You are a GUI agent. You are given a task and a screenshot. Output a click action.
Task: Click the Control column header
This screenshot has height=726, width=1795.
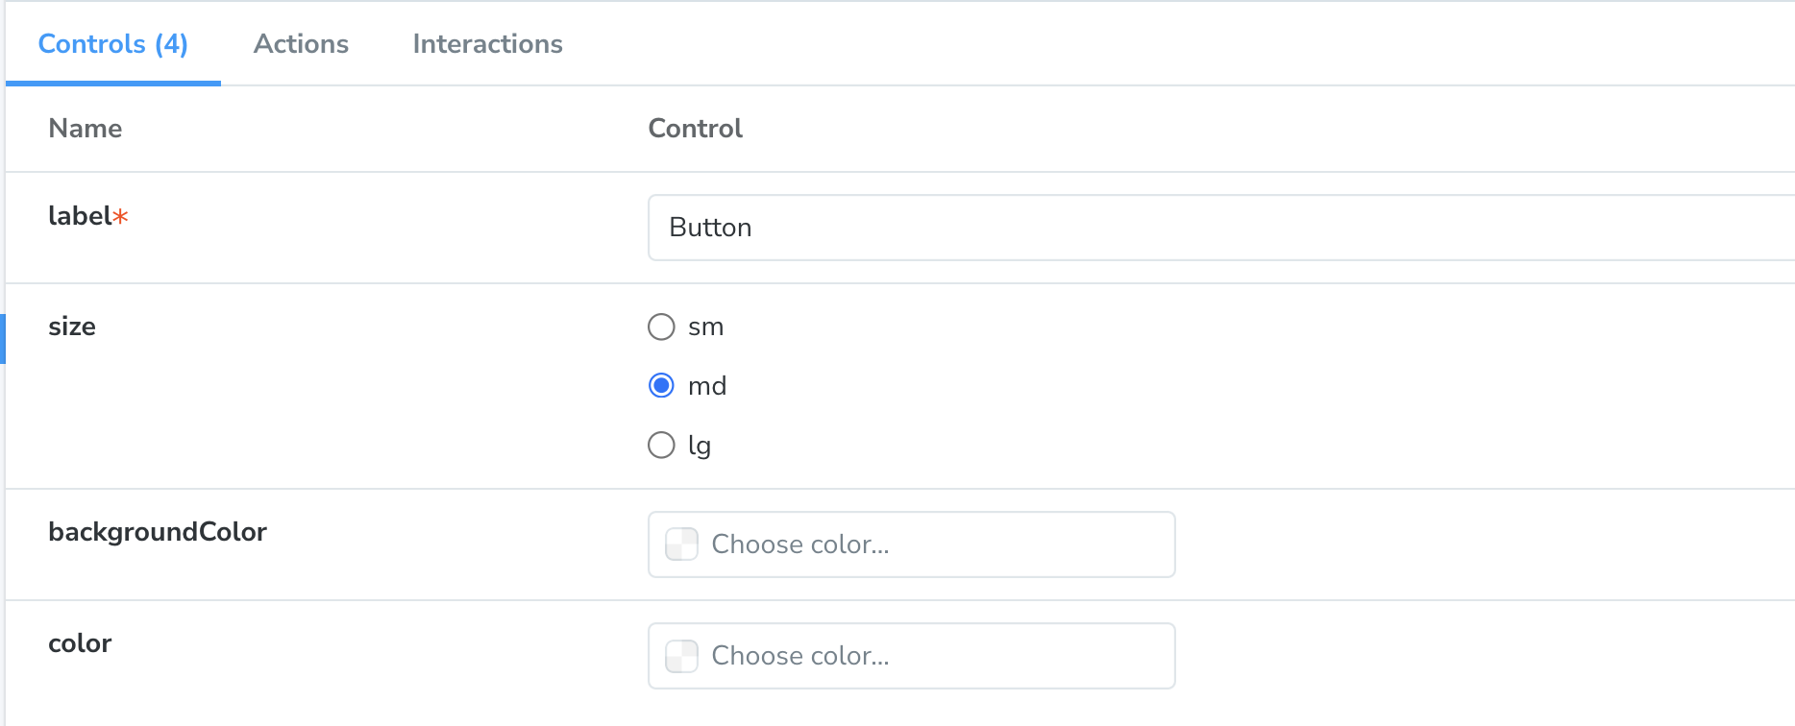coord(696,129)
